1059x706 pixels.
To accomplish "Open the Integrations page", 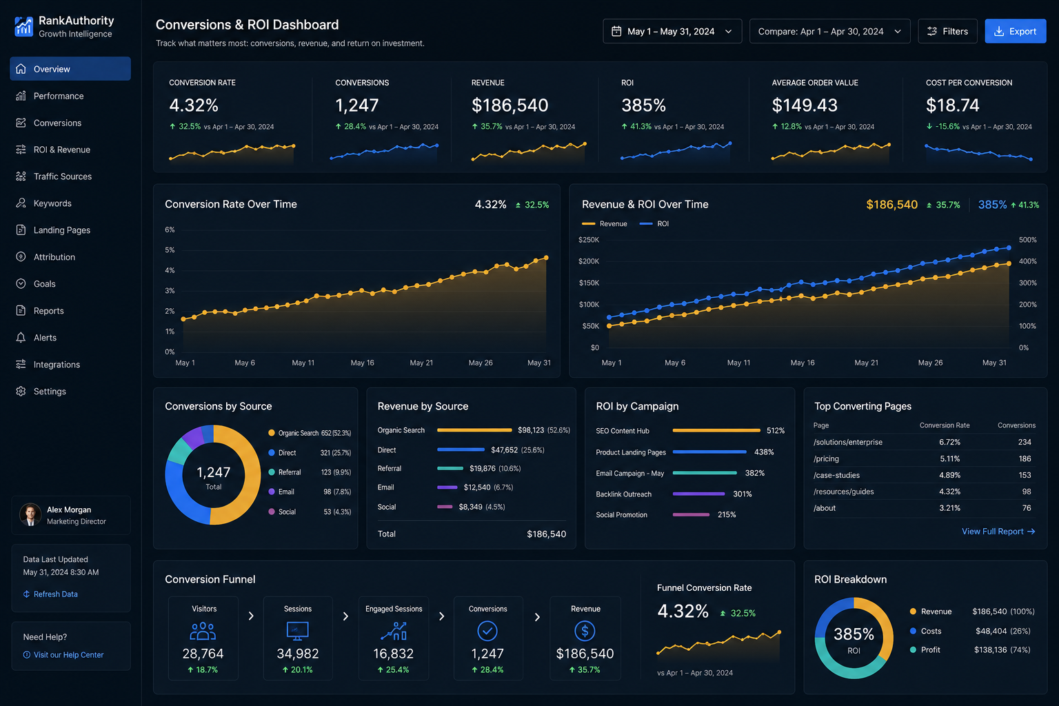I will (70, 365).
